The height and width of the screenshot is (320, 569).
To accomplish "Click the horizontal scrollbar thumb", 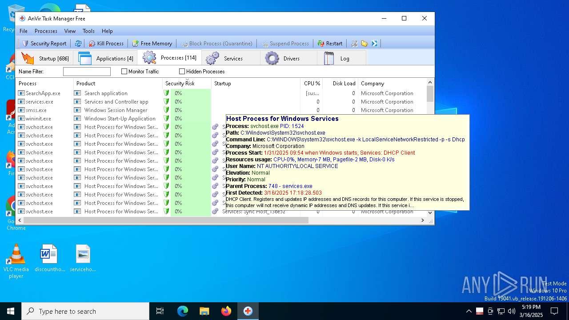I will point(165,220).
